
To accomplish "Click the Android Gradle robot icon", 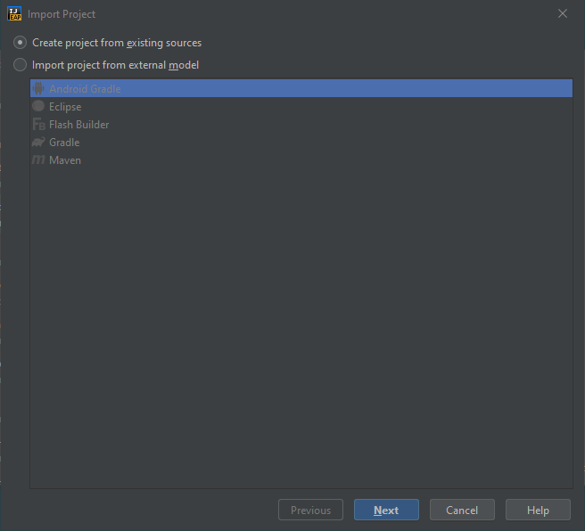I will pyautogui.click(x=38, y=88).
